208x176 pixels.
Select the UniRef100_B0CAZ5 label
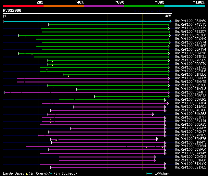(190, 125)
